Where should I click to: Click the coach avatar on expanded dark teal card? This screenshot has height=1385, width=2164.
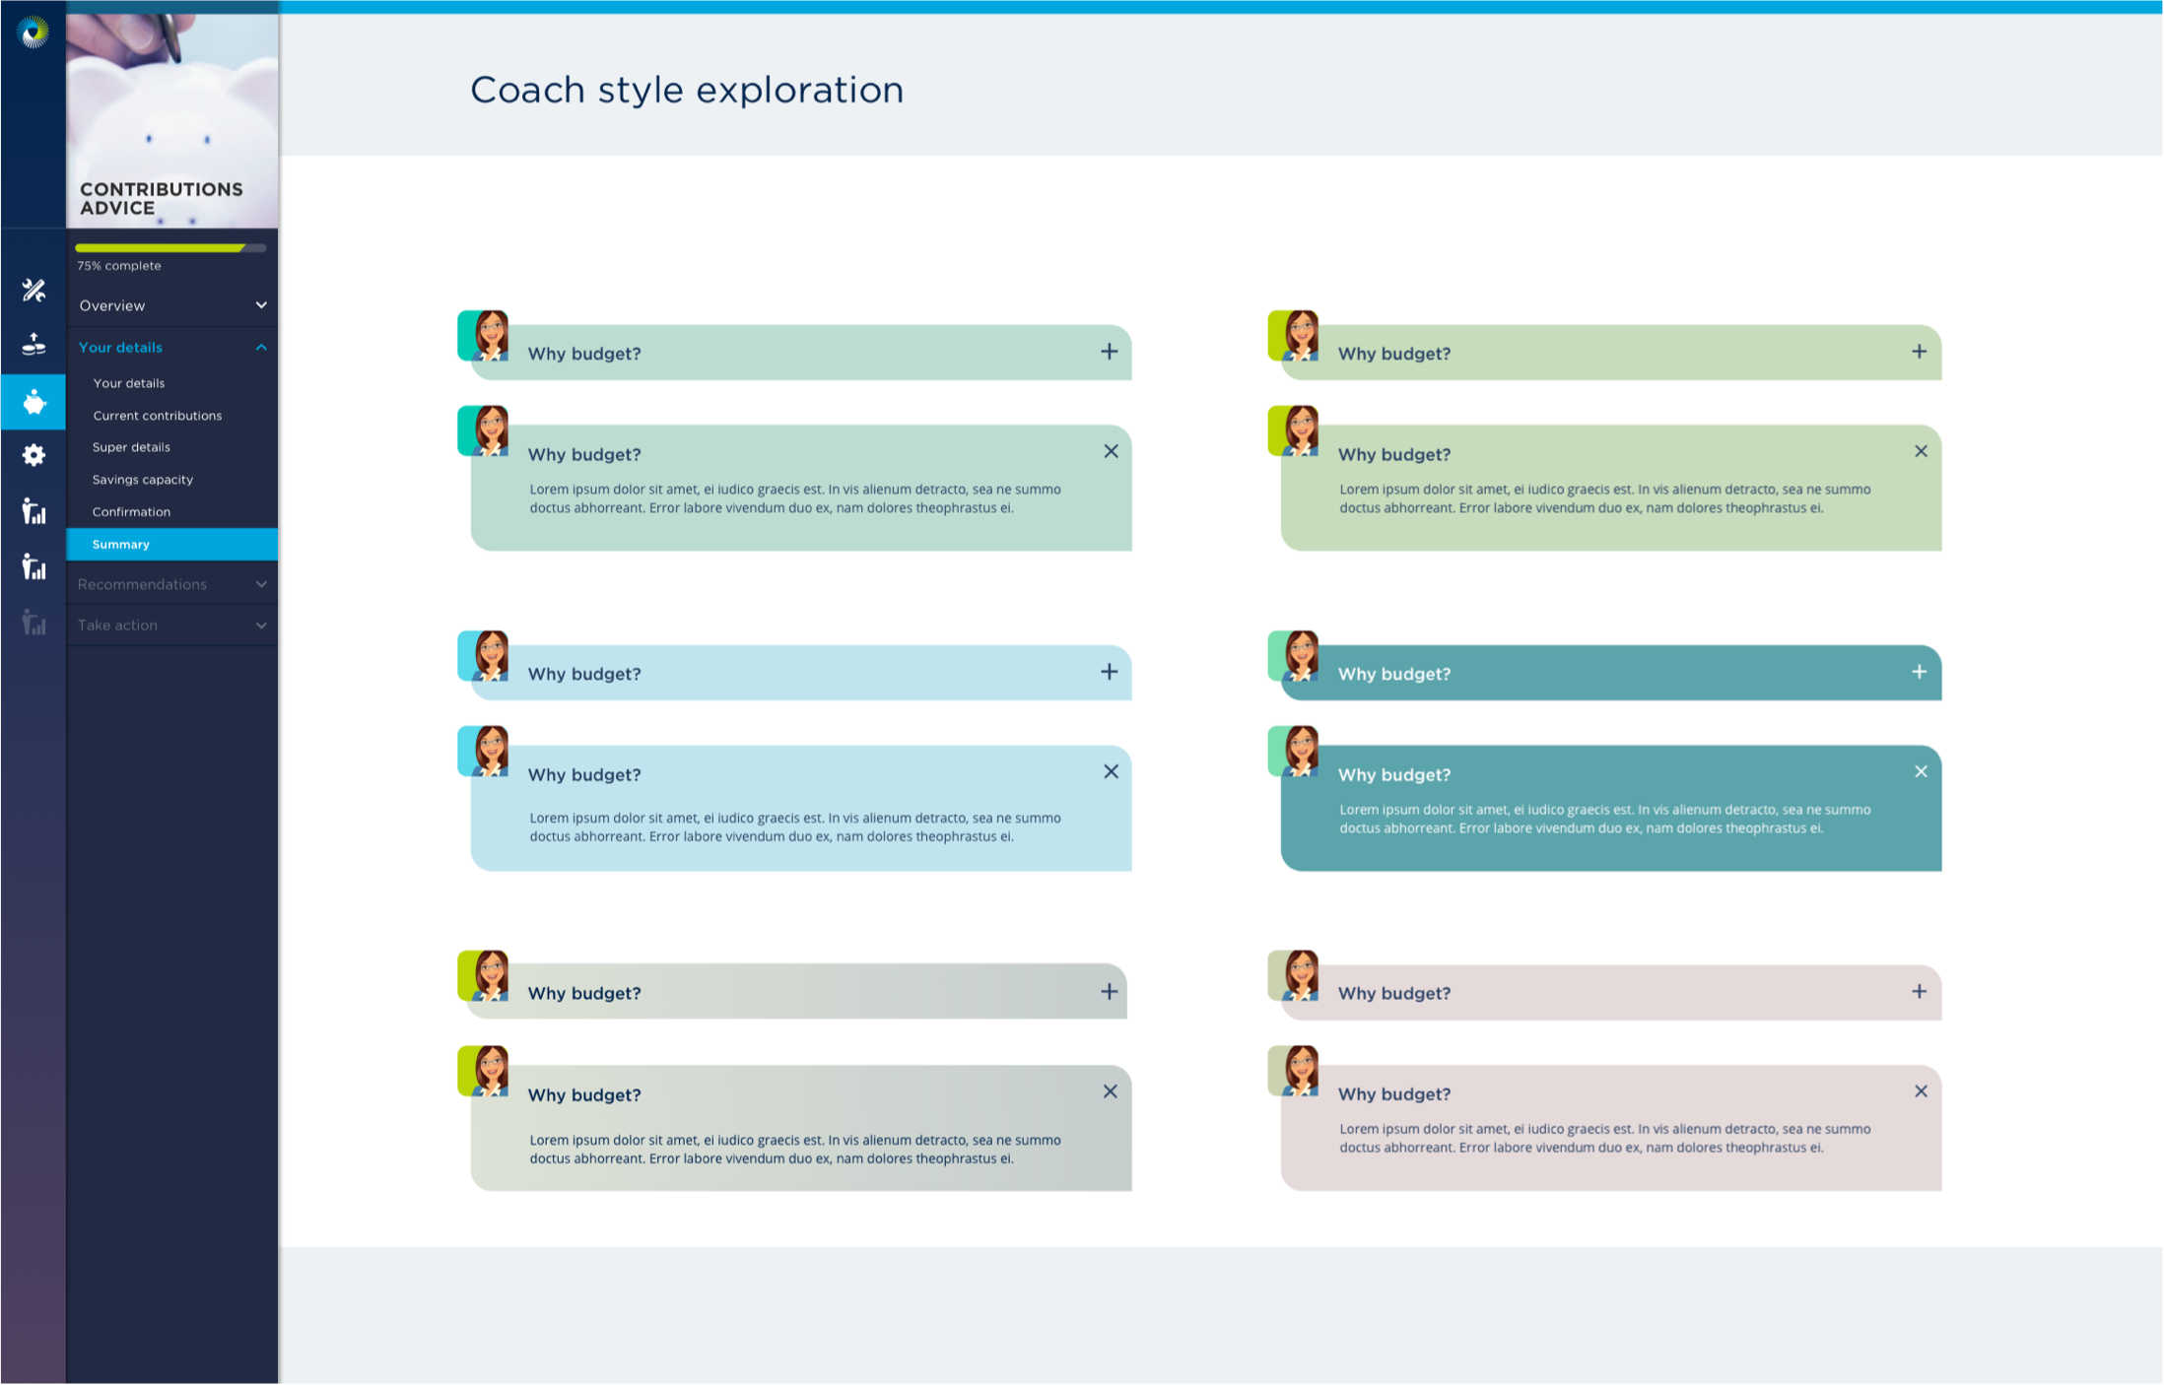click(1294, 751)
